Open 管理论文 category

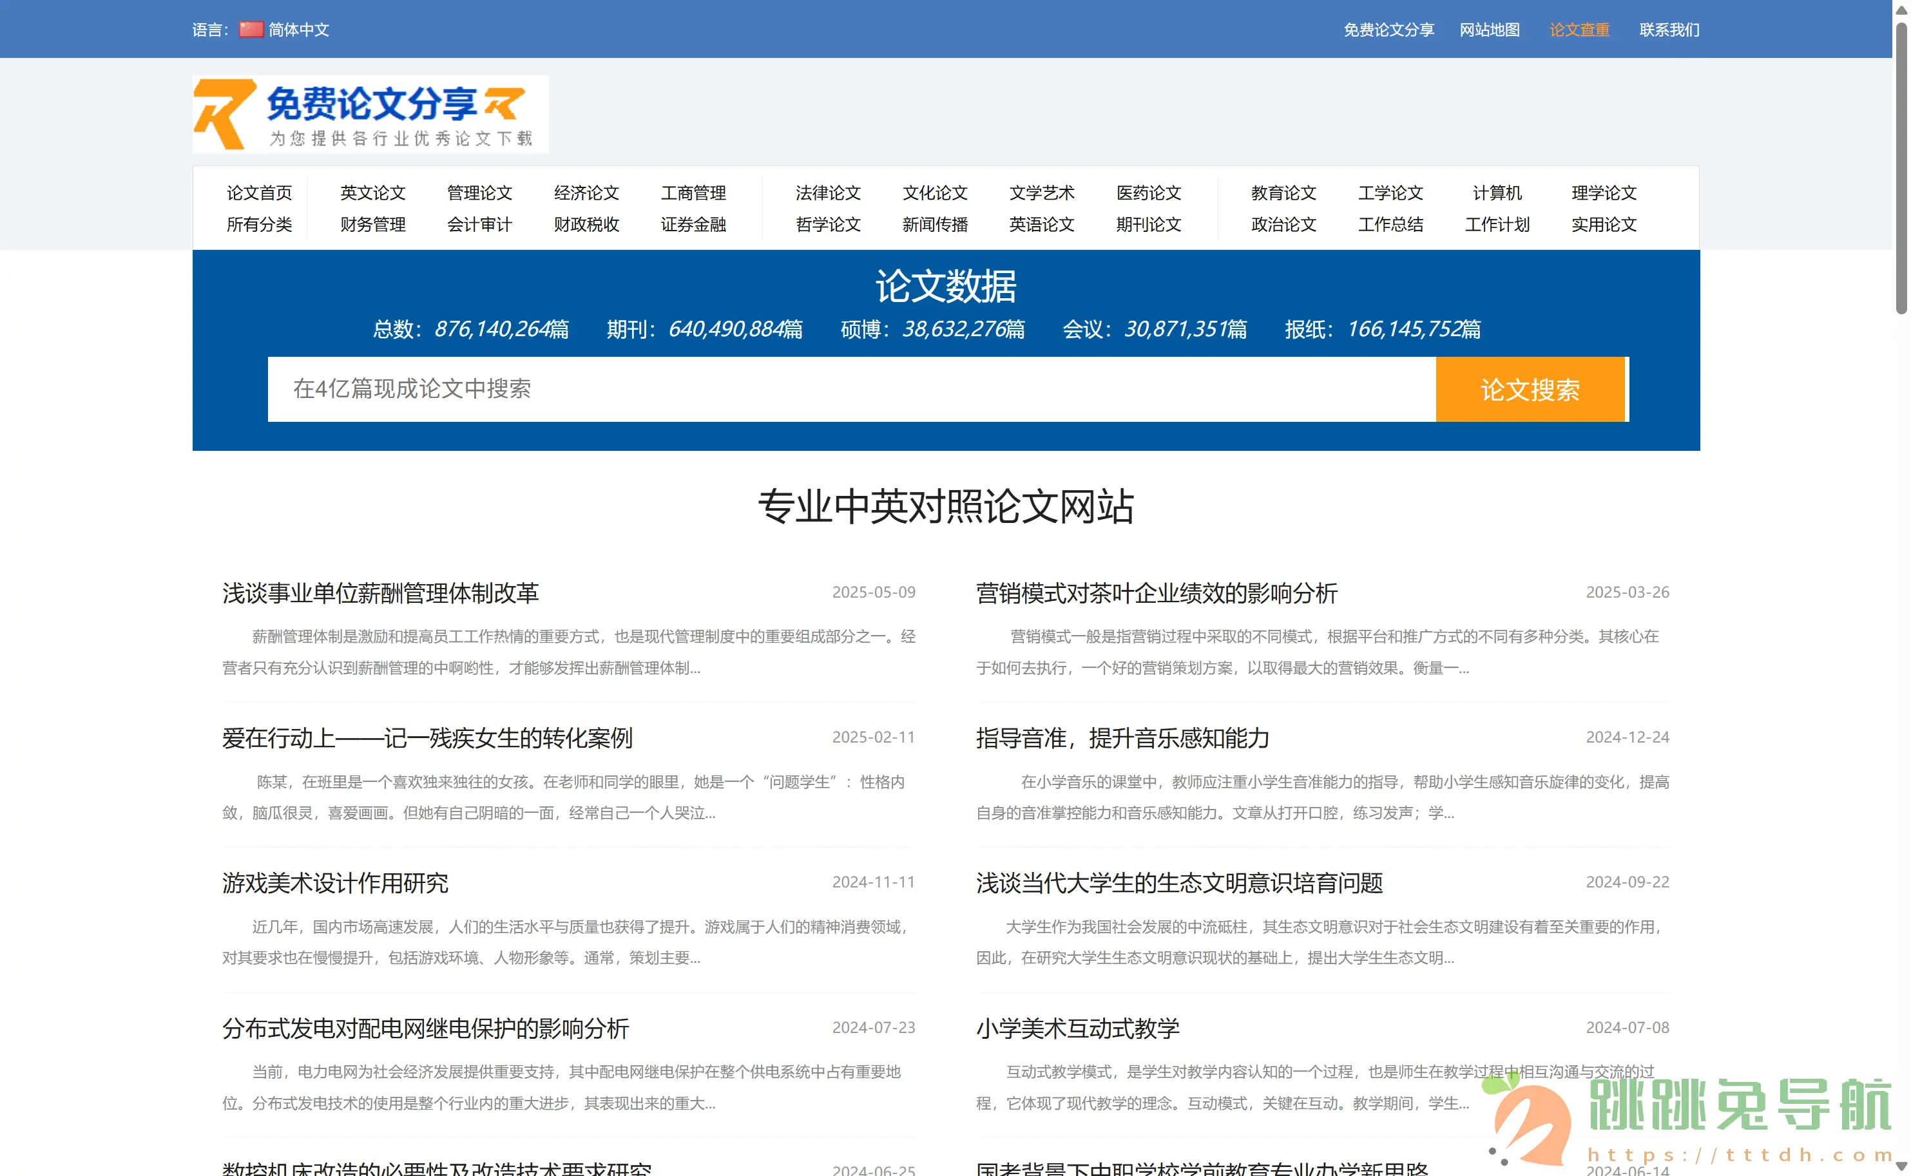(479, 192)
